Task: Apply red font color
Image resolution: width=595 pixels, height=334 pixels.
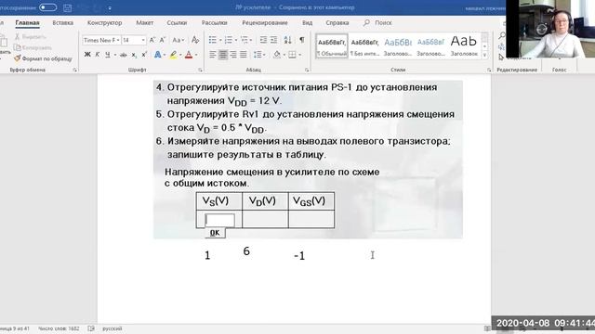Action: [189, 55]
